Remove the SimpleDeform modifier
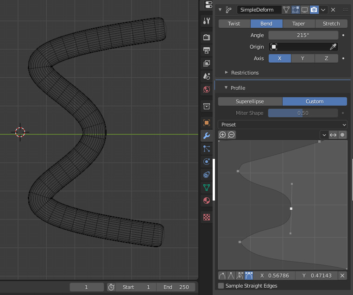353x295 pixels. pos(333,10)
